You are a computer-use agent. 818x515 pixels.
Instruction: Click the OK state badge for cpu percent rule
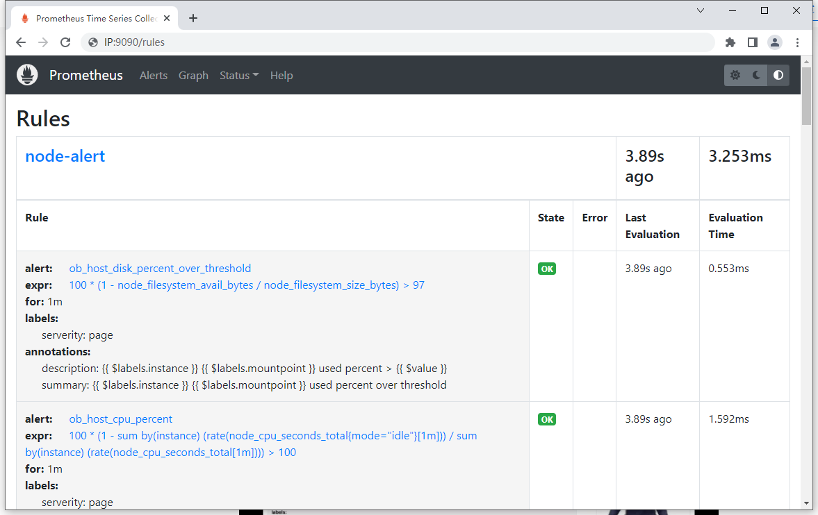(547, 419)
